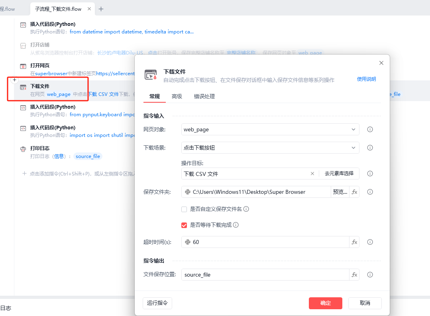Expand the 网页对象 web_page dropdown
Screen dimensions: 430x316
coord(353,129)
